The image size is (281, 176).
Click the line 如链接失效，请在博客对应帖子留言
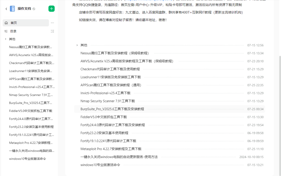click(x=123, y=20)
